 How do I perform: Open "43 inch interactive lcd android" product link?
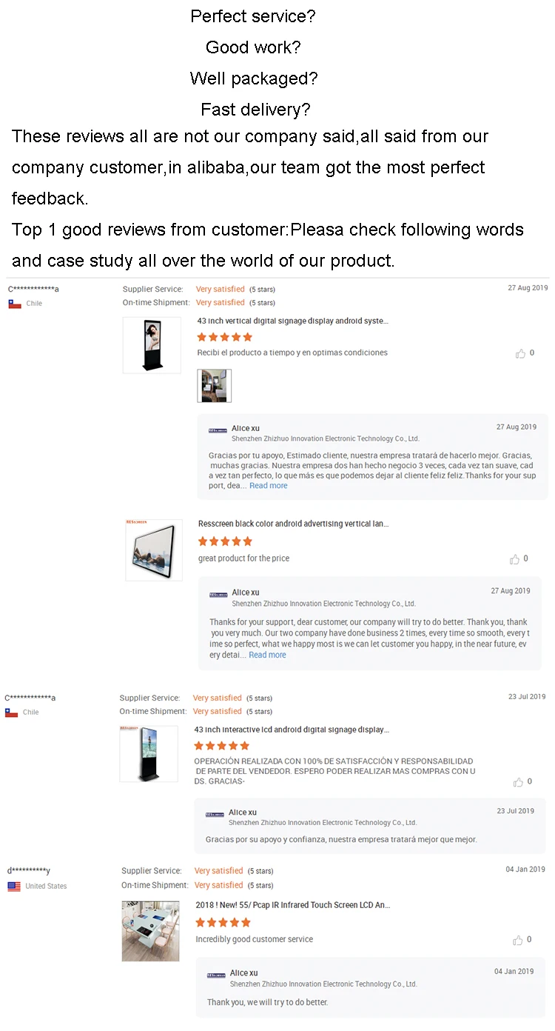click(291, 730)
